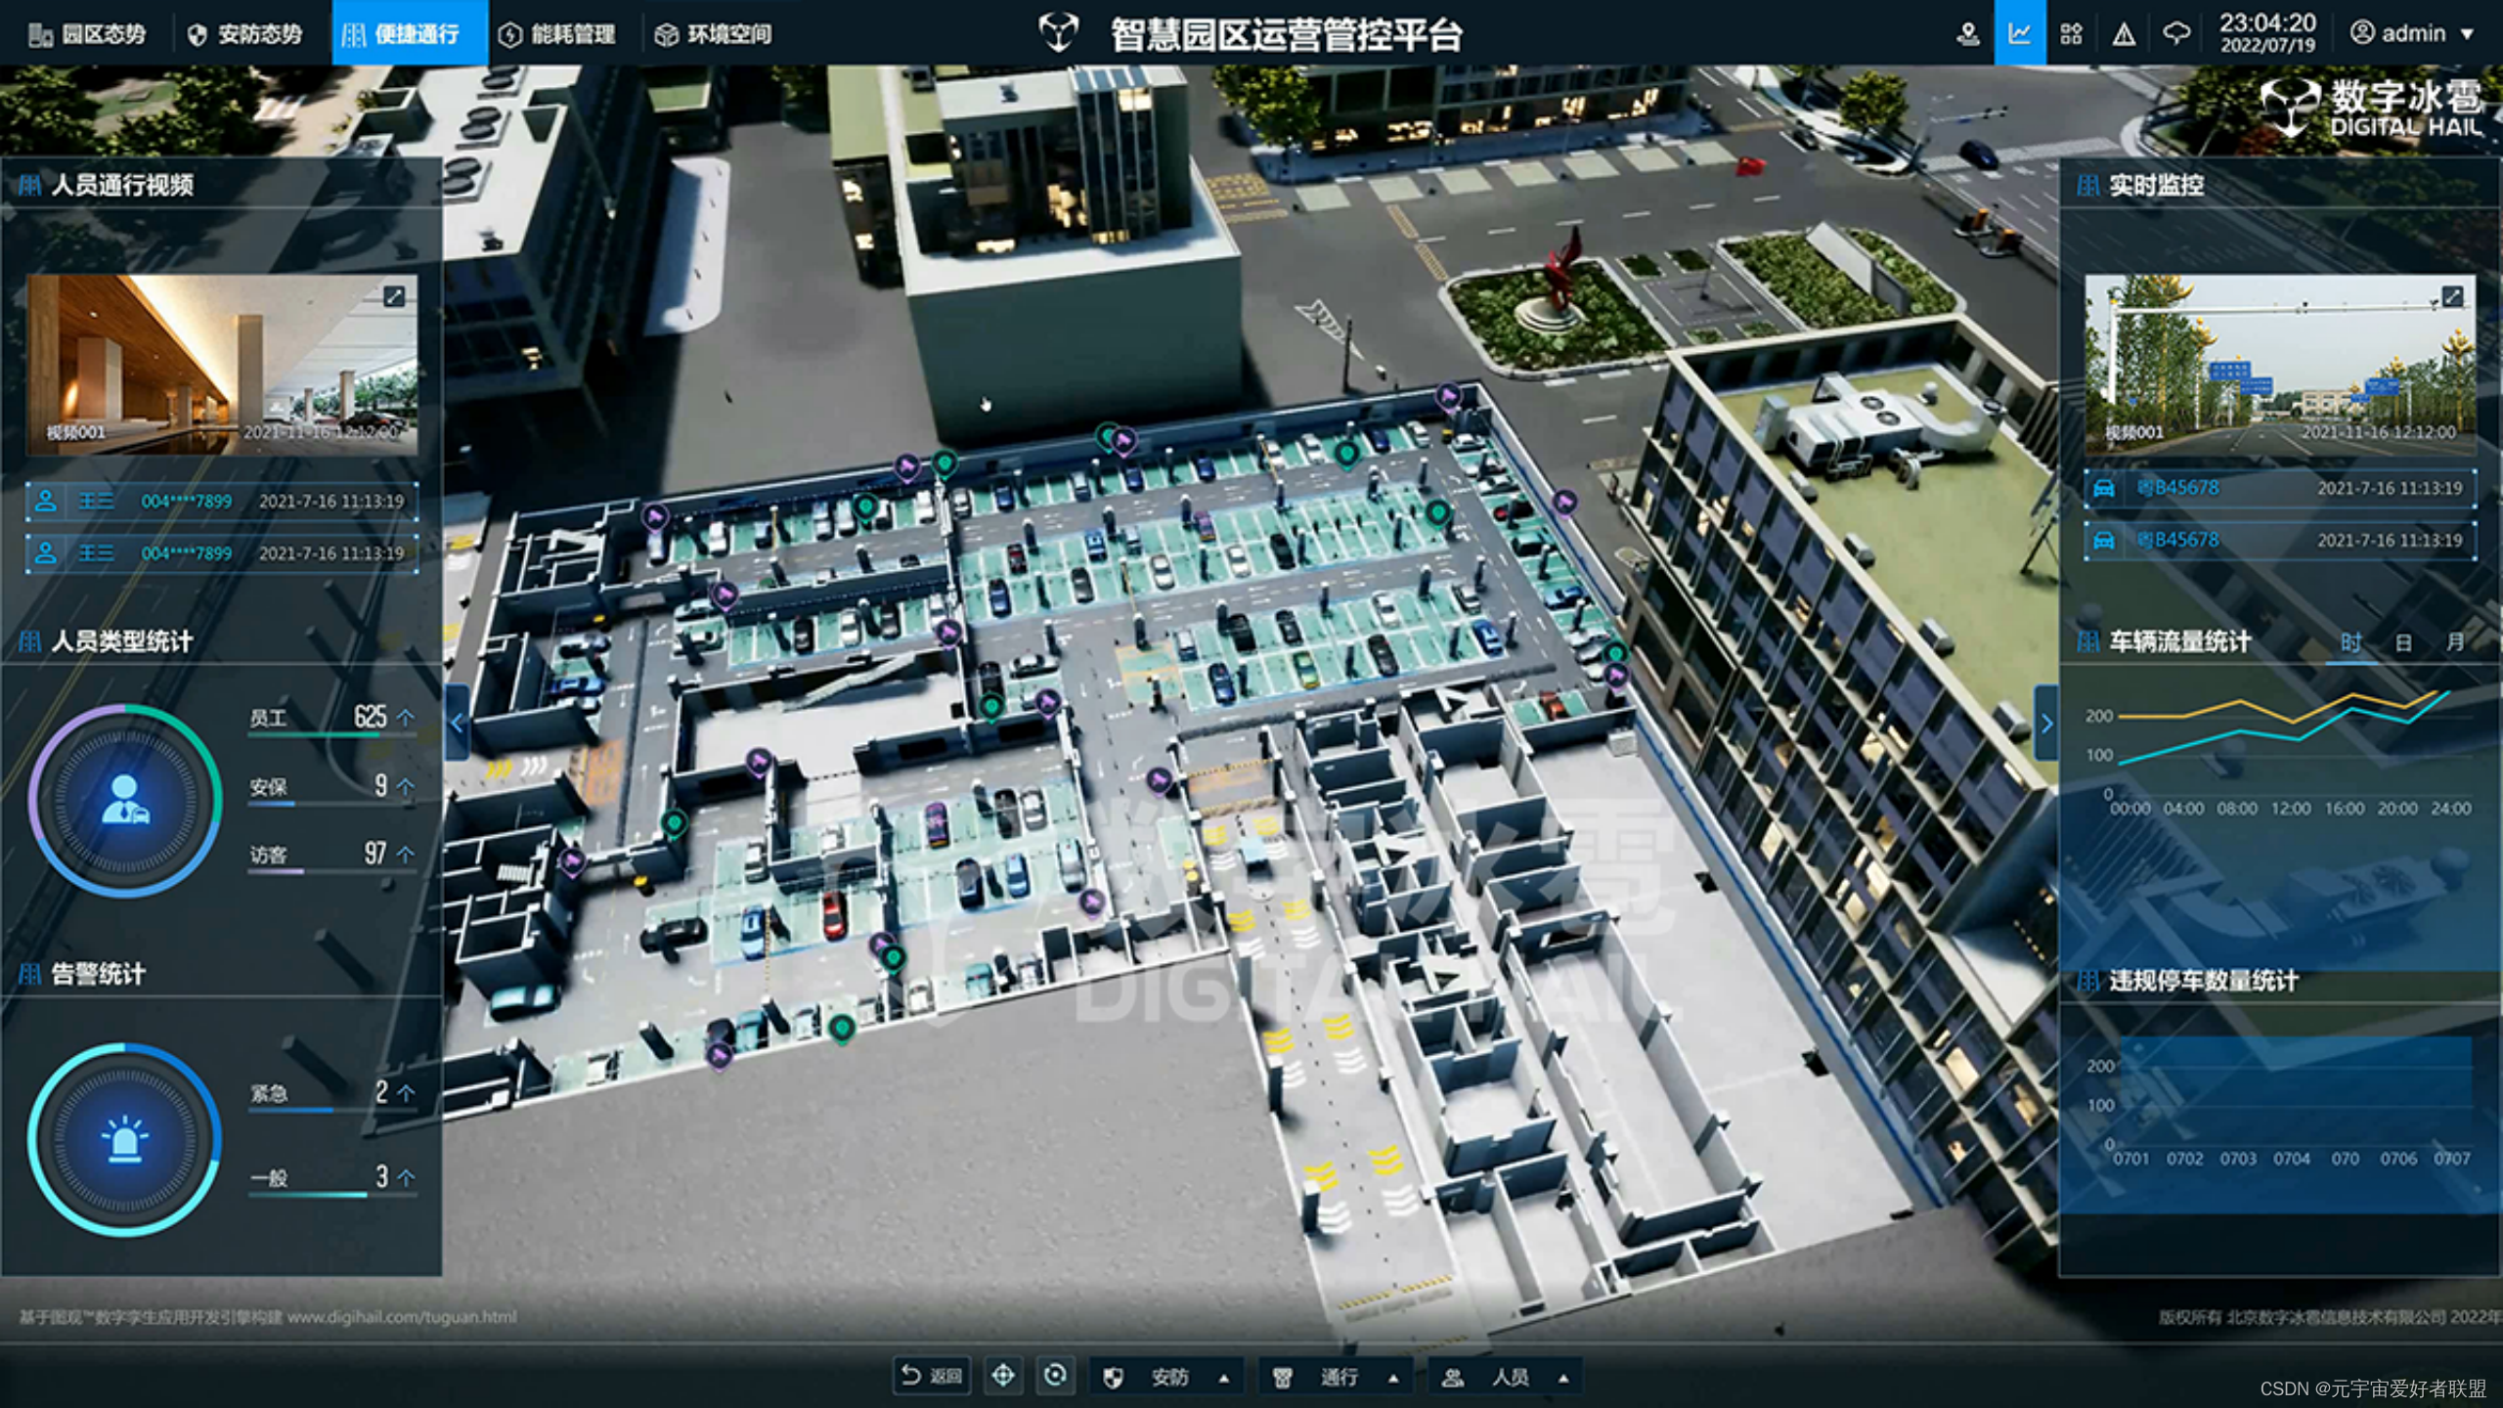Click the crosshair locate icon in bottom toolbar
This screenshot has width=2503, height=1408.
(1002, 1376)
